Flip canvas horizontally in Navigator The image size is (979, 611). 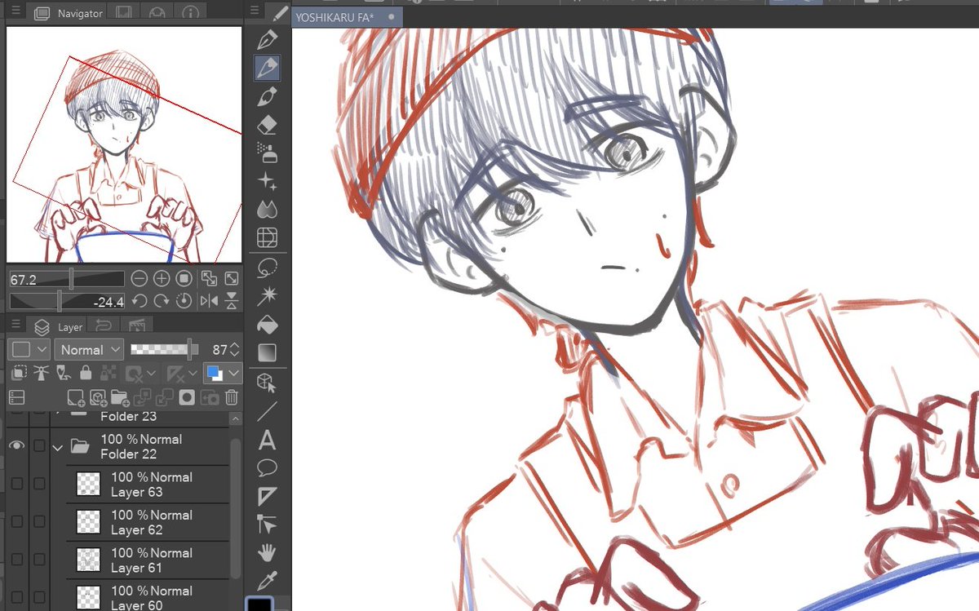pyautogui.click(x=209, y=301)
